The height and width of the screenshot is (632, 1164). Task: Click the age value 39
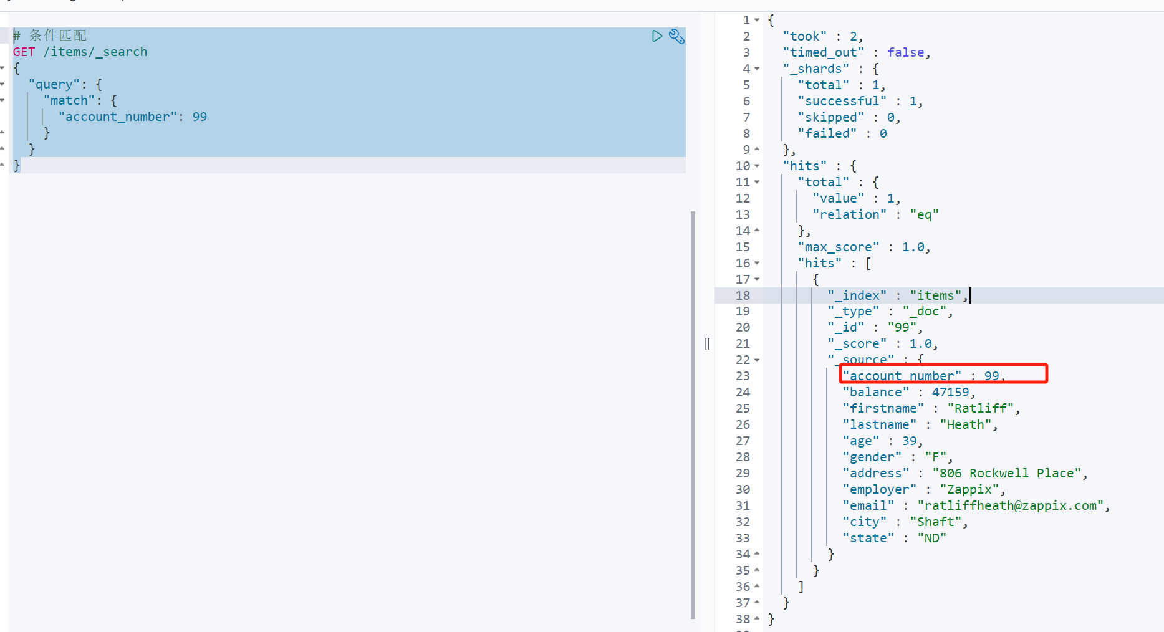909,441
